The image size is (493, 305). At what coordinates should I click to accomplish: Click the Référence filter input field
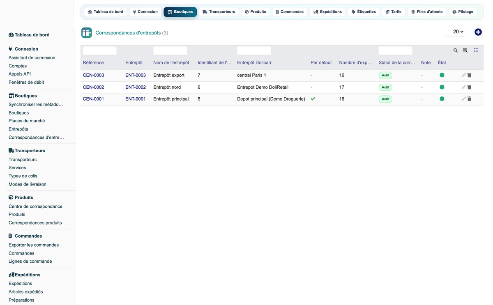[100, 50]
